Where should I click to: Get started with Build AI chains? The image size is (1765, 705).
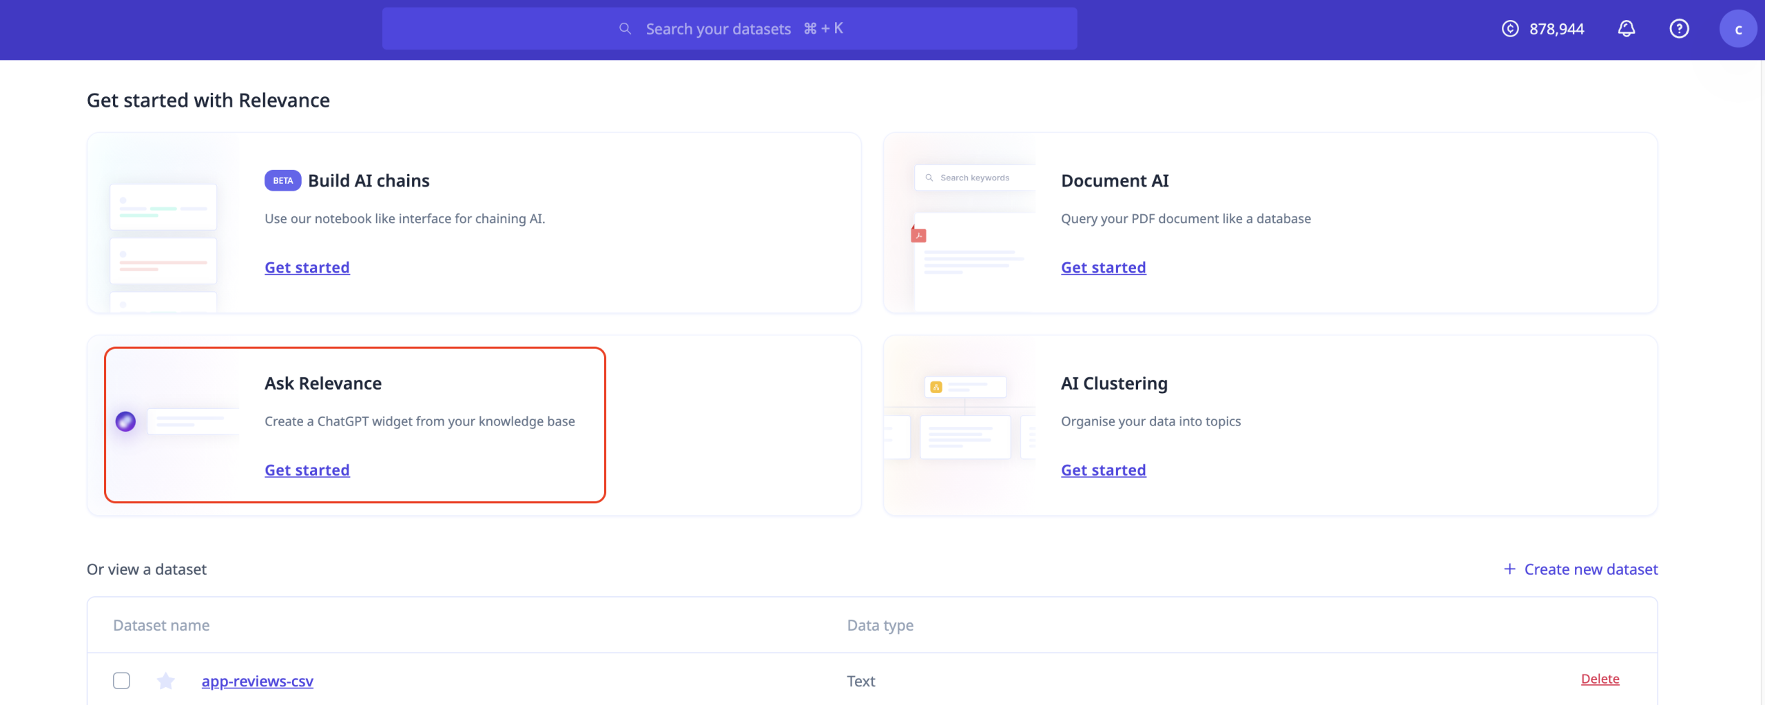307,267
